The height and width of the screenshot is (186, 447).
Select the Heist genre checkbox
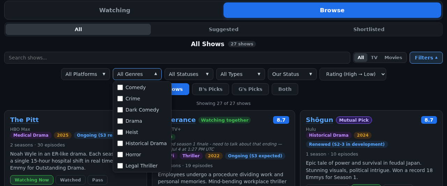[120, 132]
